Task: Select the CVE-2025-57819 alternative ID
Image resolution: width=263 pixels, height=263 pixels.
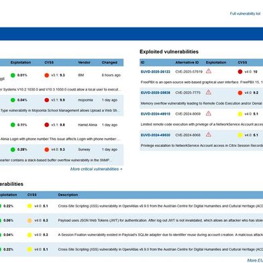Action: (x=189, y=72)
